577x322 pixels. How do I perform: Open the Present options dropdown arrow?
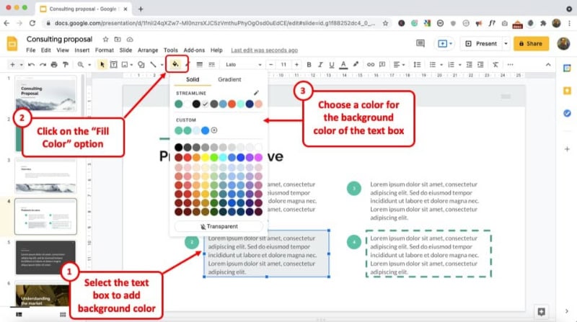point(506,43)
